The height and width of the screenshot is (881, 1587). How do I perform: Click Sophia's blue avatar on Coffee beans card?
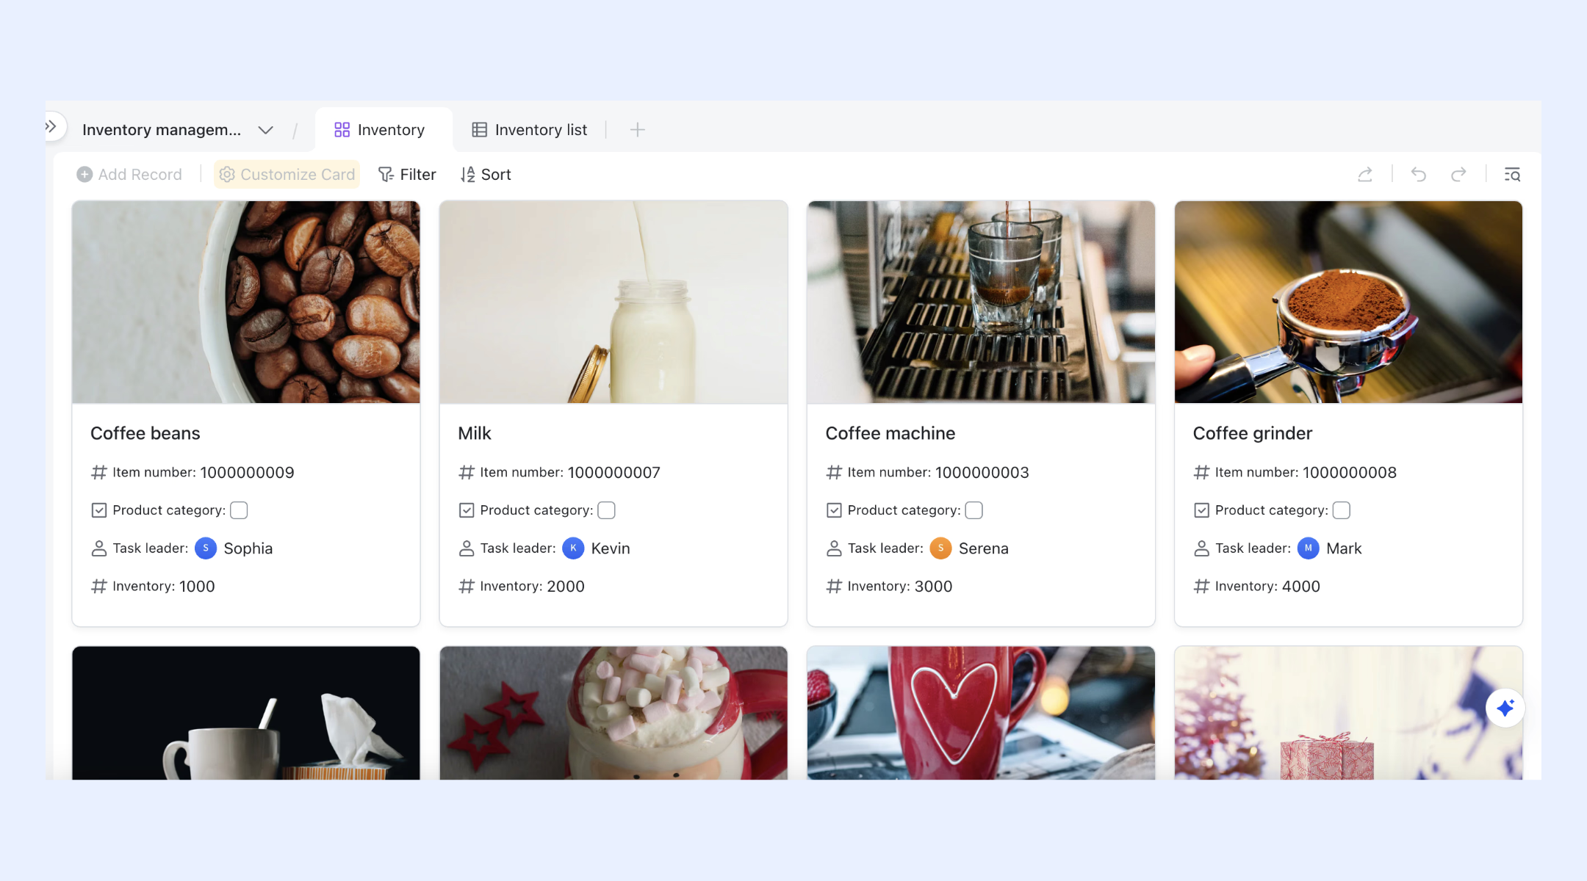[206, 548]
